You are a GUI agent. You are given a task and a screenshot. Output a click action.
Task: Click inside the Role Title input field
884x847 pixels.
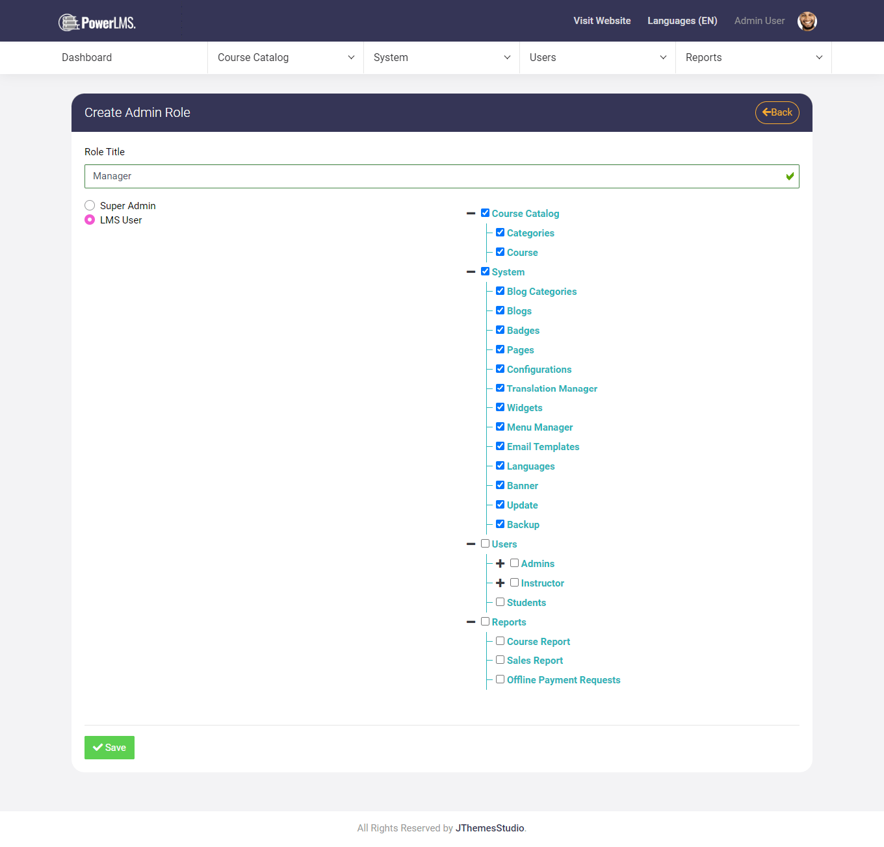[442, 176]
